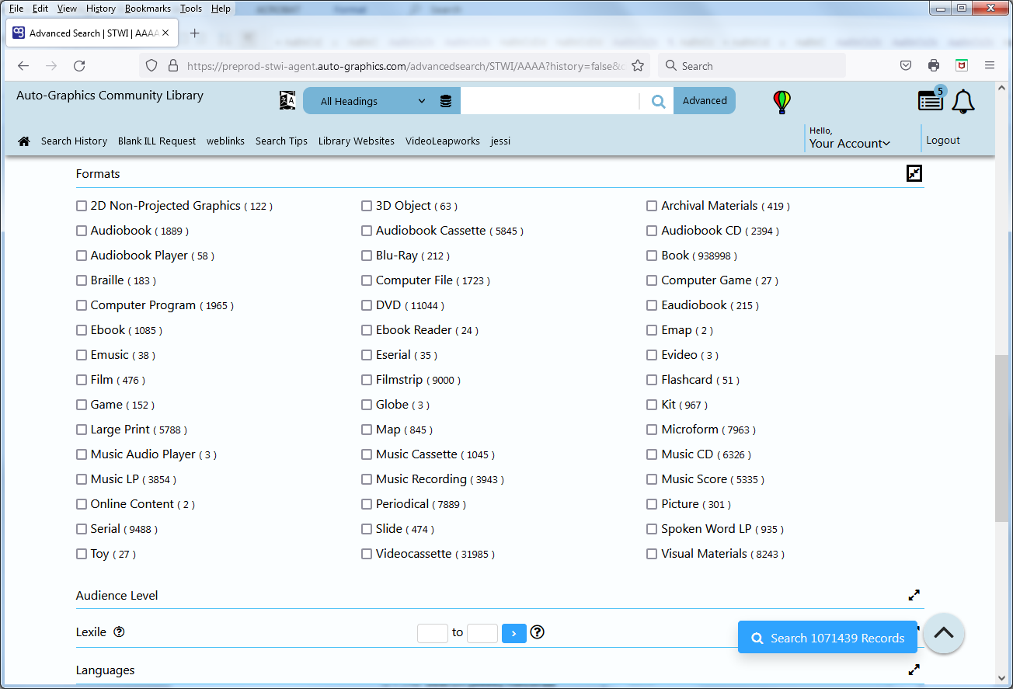Print the page via printer icon
Viewport: 1013px width, 689px height.
(934, 66)
